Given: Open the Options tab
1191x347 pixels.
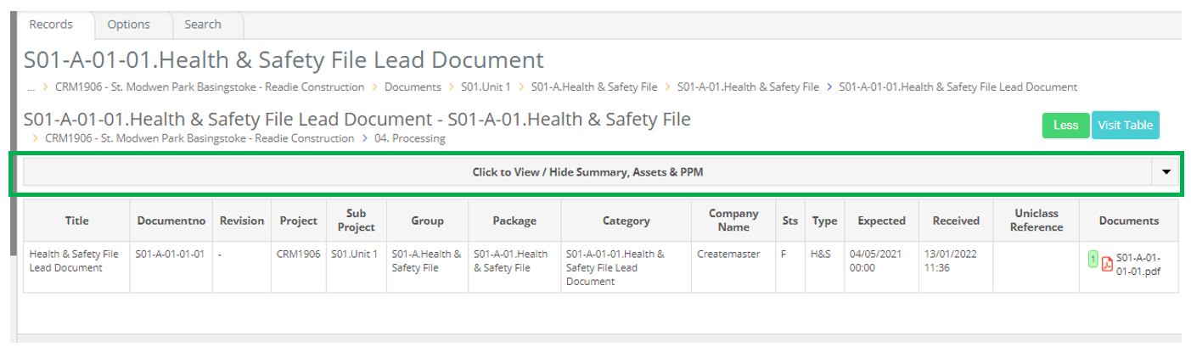Looking at the screenshot, I should point(128,25).
